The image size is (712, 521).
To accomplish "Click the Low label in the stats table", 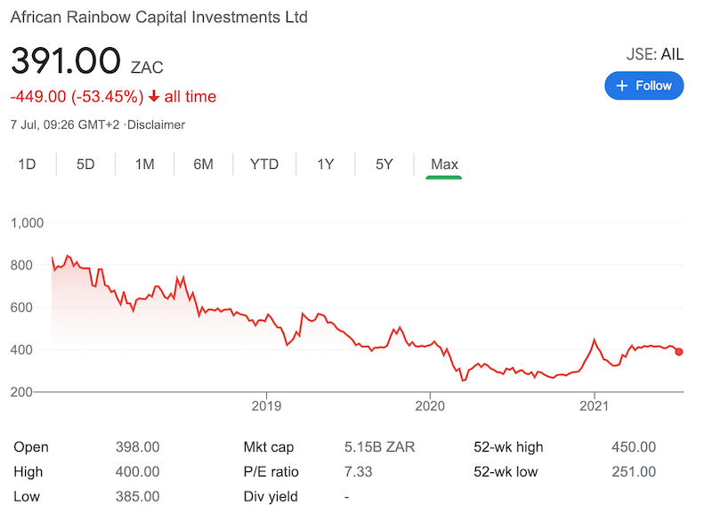I will tap(27, 496).
